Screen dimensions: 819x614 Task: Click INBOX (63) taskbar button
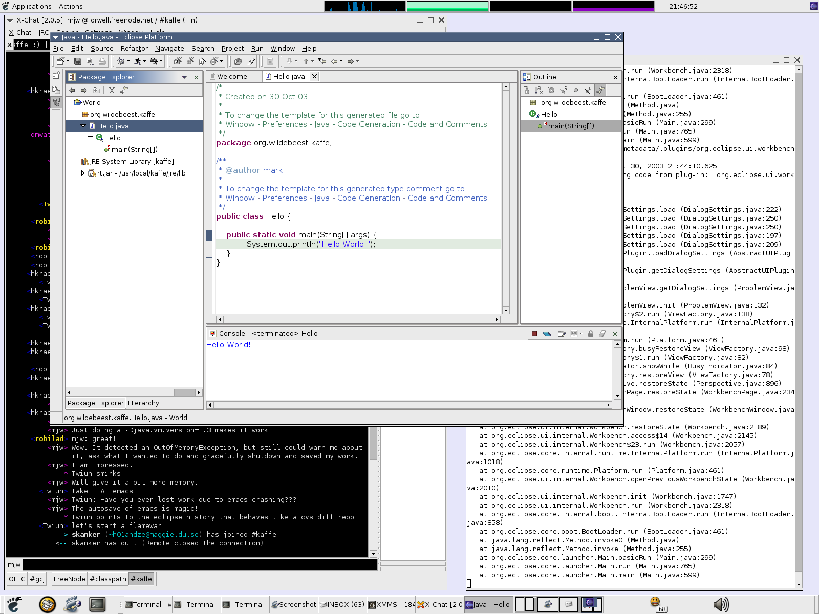pos(342,604)
